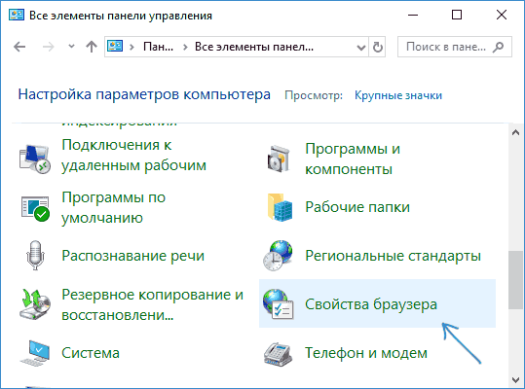
Task: Expand the address bar history dropdown
Action: pyautogui.click(x=361, y=47)
